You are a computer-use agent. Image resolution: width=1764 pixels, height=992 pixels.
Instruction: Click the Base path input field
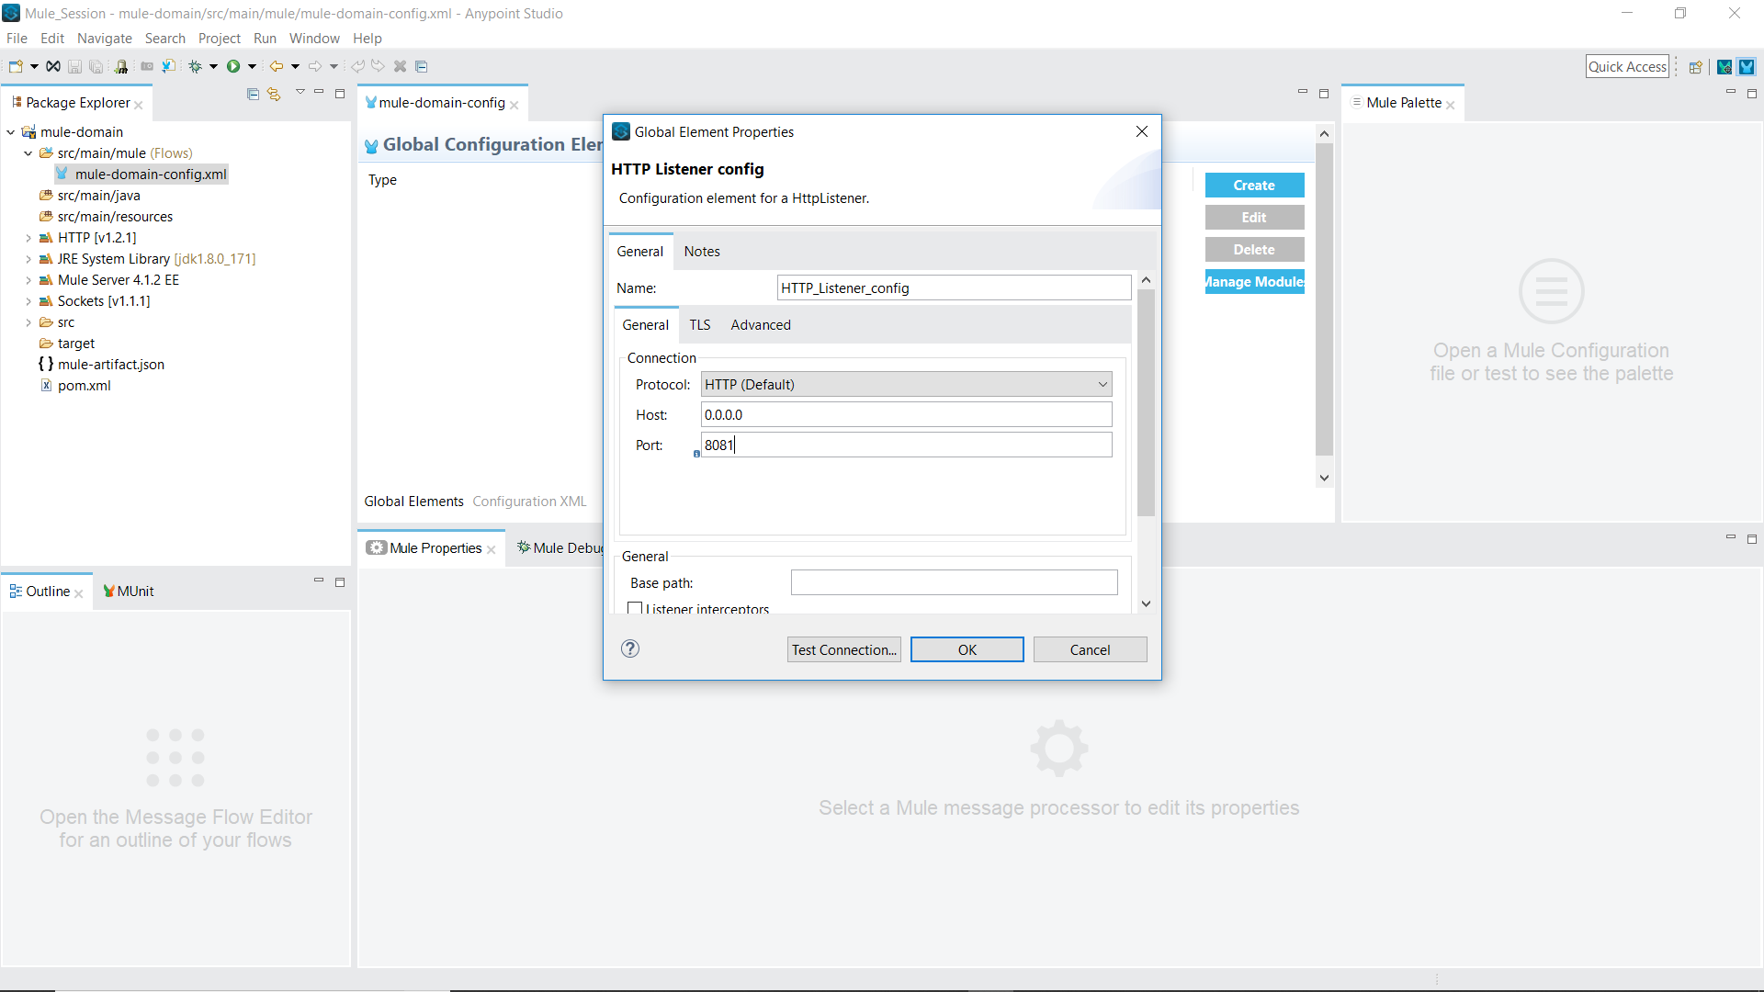click(x=954, y=582)
